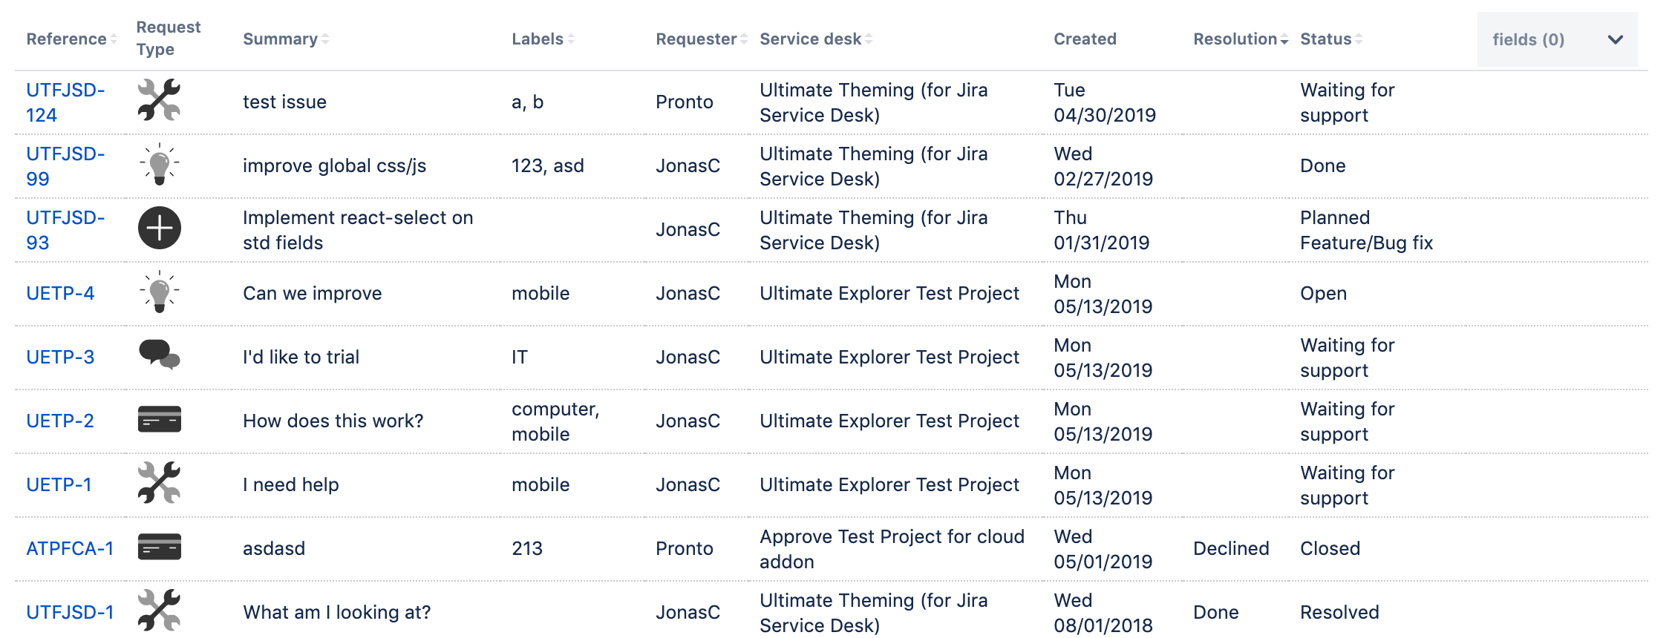This screenshot has height=638, width=1672.
Task: Sort the table by Service desk
Action: pos(816,39)
